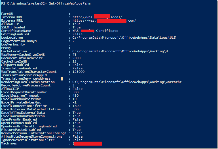The height and width of the screenshot is (149, 218).
Task: Click the blinking cursor block beside TranslationServiceAddress
Action: [62, 79]
